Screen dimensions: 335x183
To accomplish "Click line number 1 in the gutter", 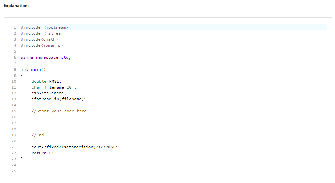I will [x=15, y=27].
